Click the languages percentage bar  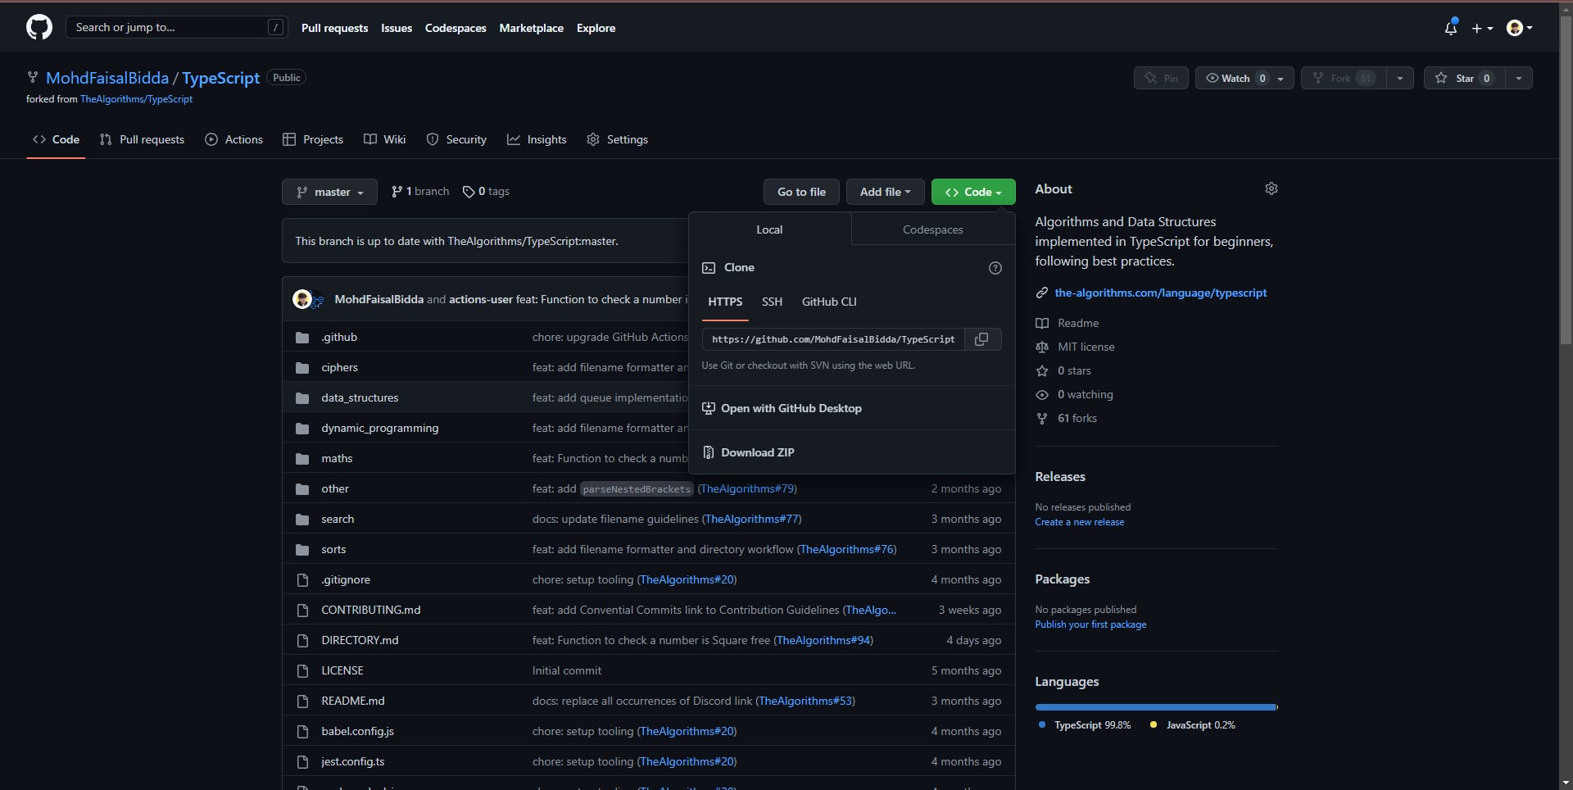pyautogui.click(x=1156, y=707)
